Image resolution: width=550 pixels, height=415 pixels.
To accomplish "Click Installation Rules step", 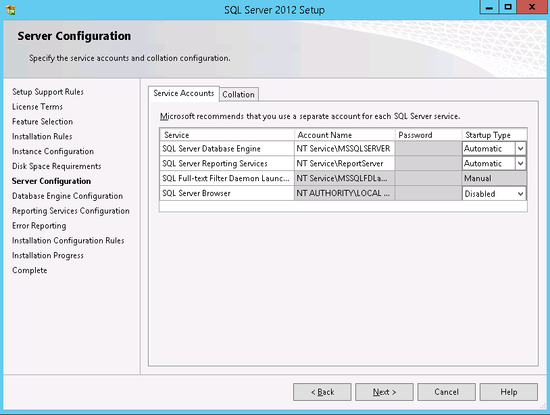I will [x=42, y=137].
